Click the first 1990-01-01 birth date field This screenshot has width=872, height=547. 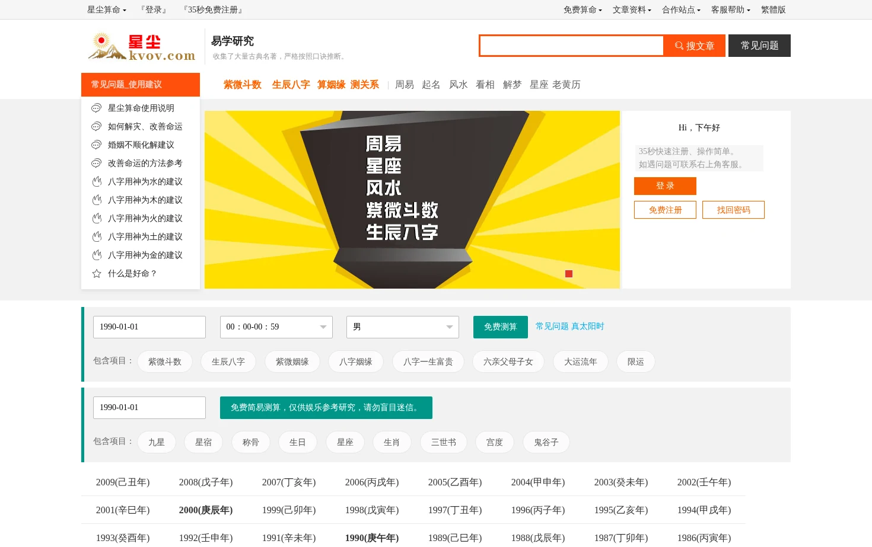coord(149,327)
